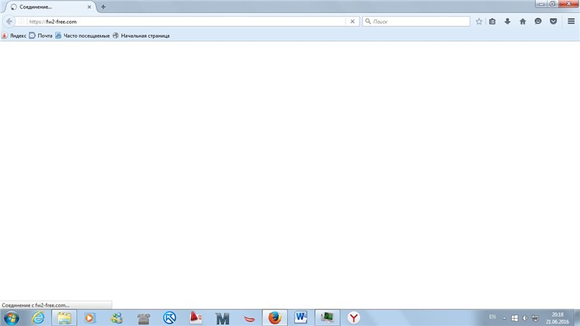Bookmark this page with the star icon
This screenshot has height=326, width=580.
click(x=478, y=22)
